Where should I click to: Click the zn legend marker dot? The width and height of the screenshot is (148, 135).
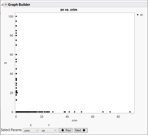(x=138, y=15)
